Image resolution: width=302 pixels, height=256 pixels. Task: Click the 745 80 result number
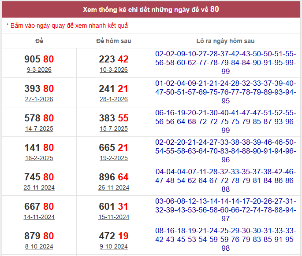[x=39, y=177]
